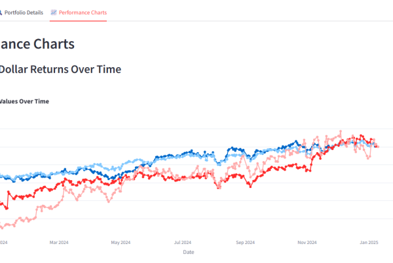Click the Mar 2024 x-axis label
The width and height of the screenshot is (393, 263).
59,242
